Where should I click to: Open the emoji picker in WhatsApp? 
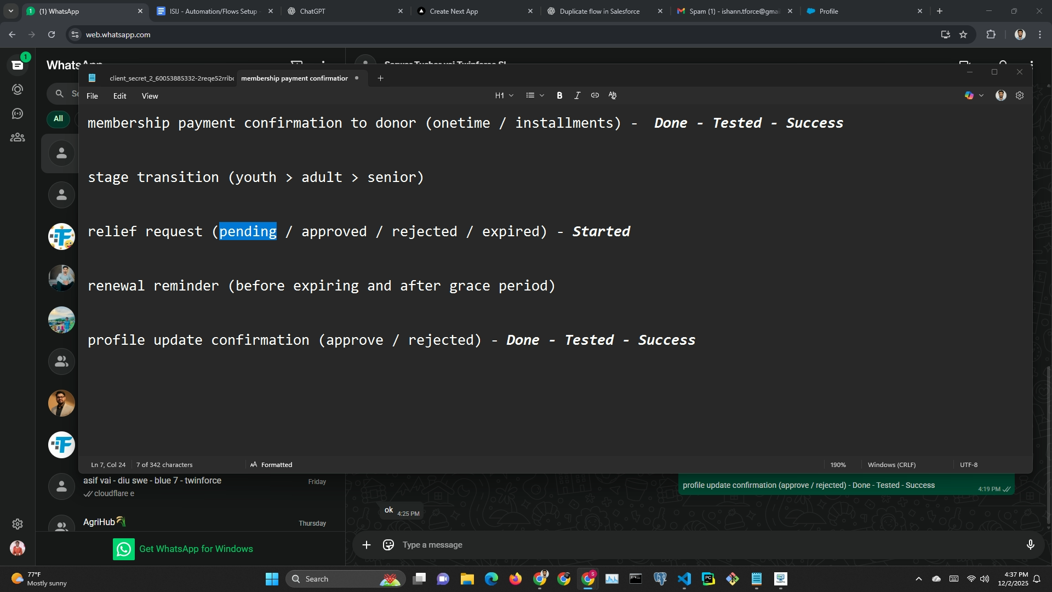coord(388,544)
